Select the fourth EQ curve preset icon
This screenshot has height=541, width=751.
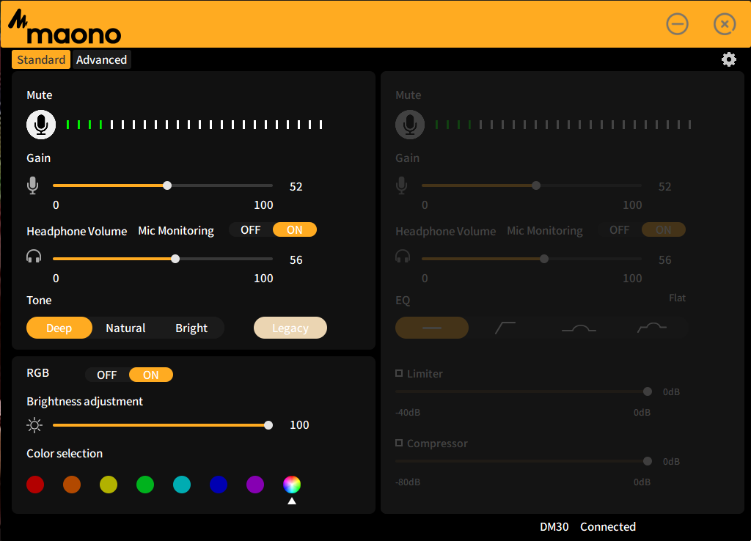652,328
